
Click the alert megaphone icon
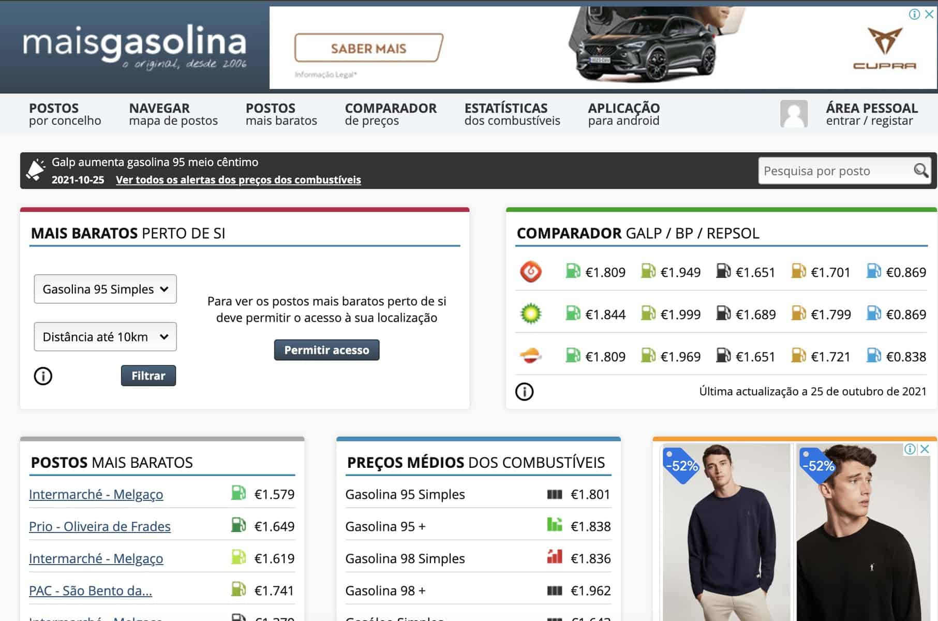click(x=36, y=170)
